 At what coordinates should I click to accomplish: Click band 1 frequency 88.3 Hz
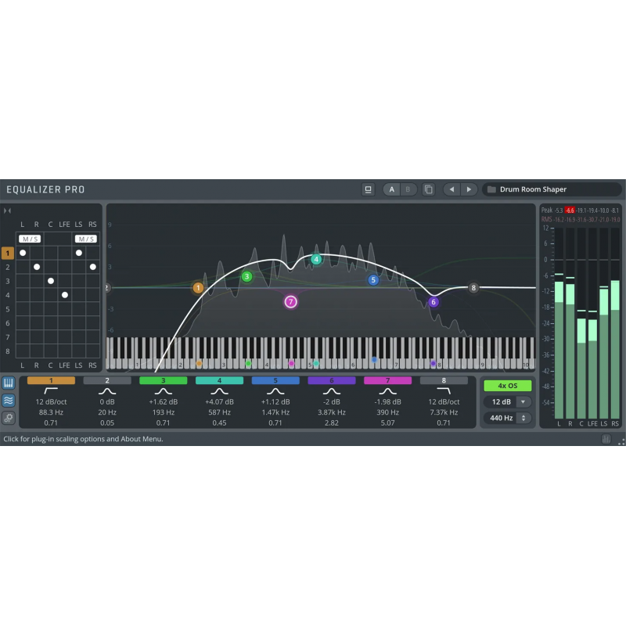click(51, 412)
